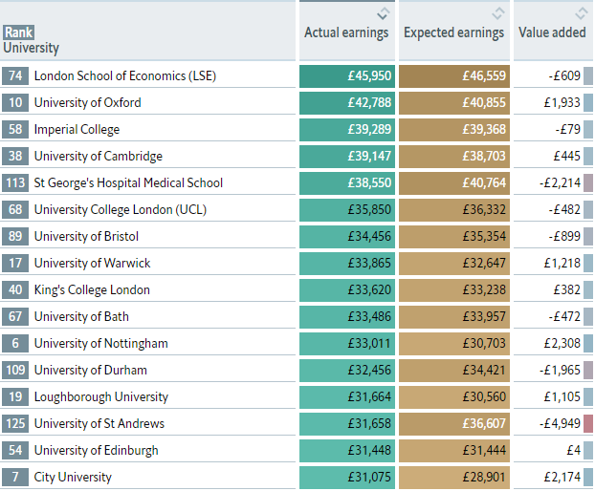Click value added £1,218 cell
The width and height of the screenshot is (595, 491).
553,264
